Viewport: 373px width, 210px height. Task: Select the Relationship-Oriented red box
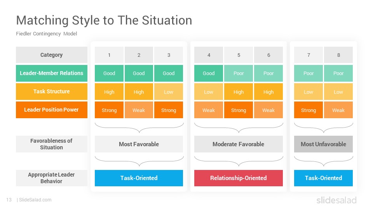[238, 178]
